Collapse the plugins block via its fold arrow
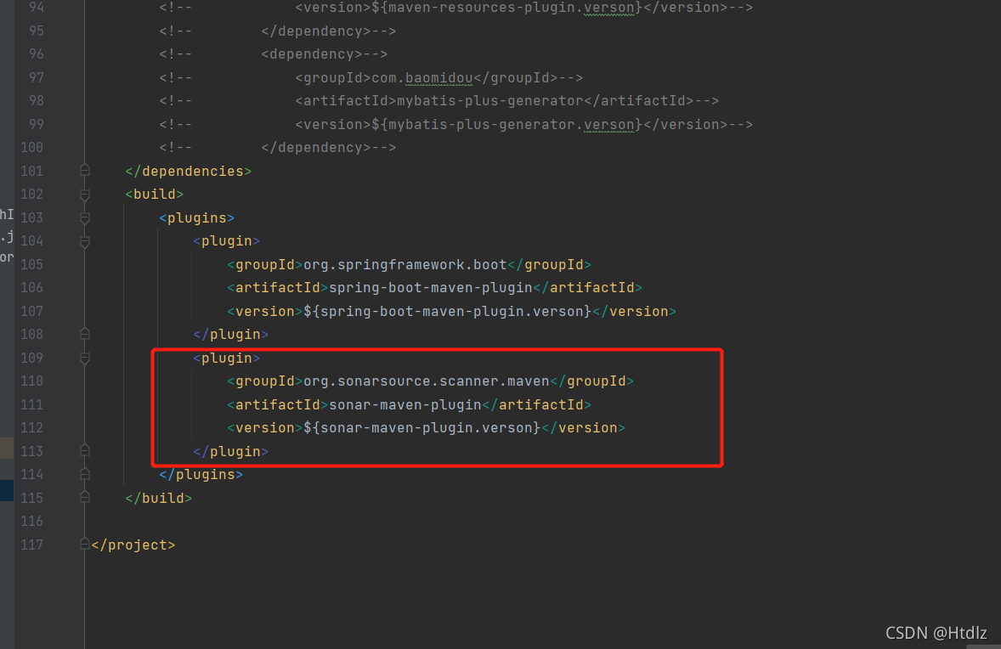 tap(83, 217)
